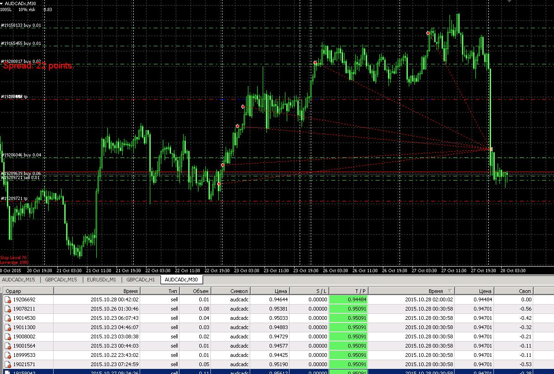Click the #19206046 buy 0.04 order label
554x374 pixels.
[x=21, y=155]
